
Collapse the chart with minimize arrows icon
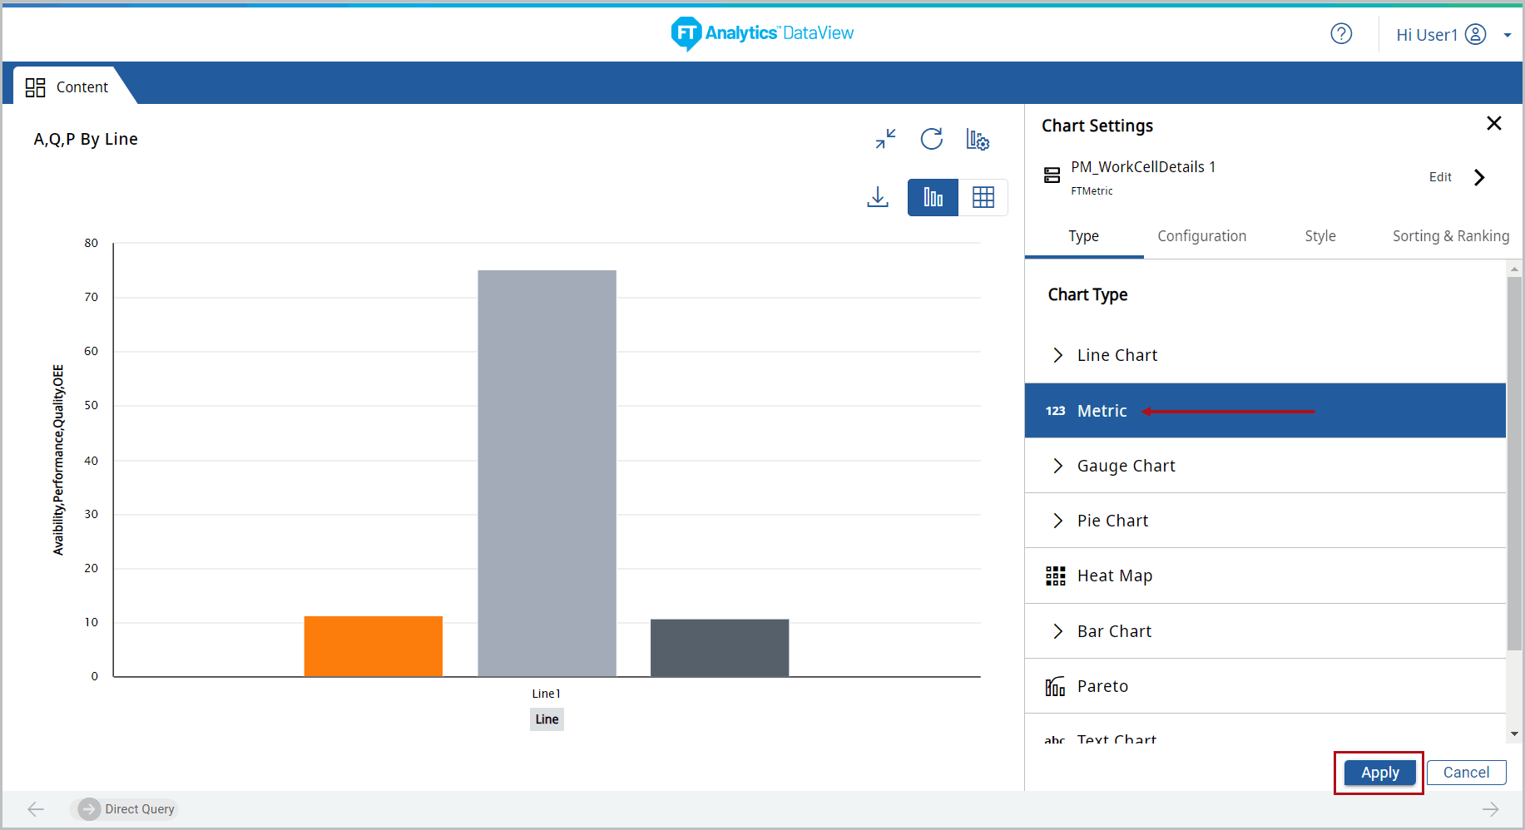click(885, 139)
